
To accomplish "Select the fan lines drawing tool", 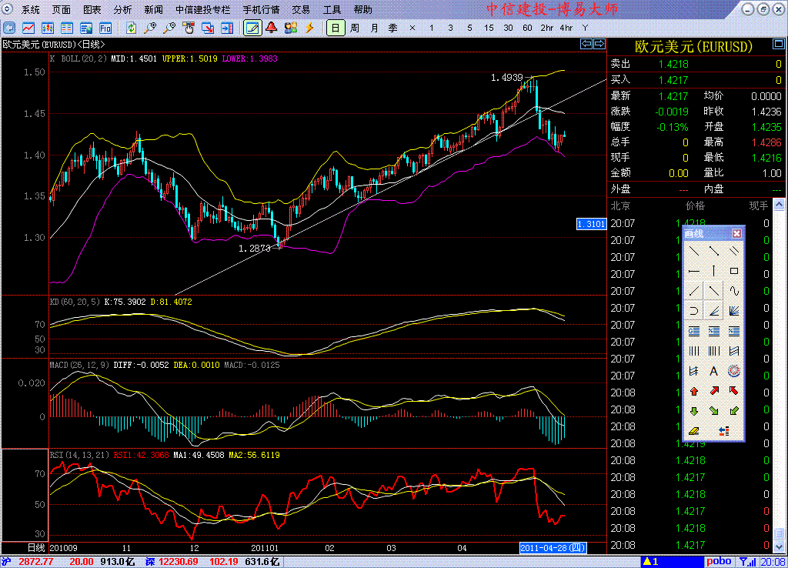I will point(733,311).
